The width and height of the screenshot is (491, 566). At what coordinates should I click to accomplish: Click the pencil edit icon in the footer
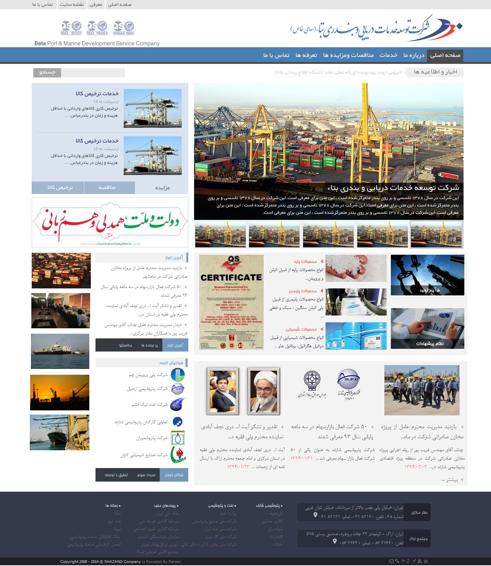413,561
